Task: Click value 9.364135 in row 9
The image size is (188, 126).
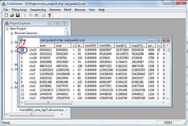Action: [121, 82]
